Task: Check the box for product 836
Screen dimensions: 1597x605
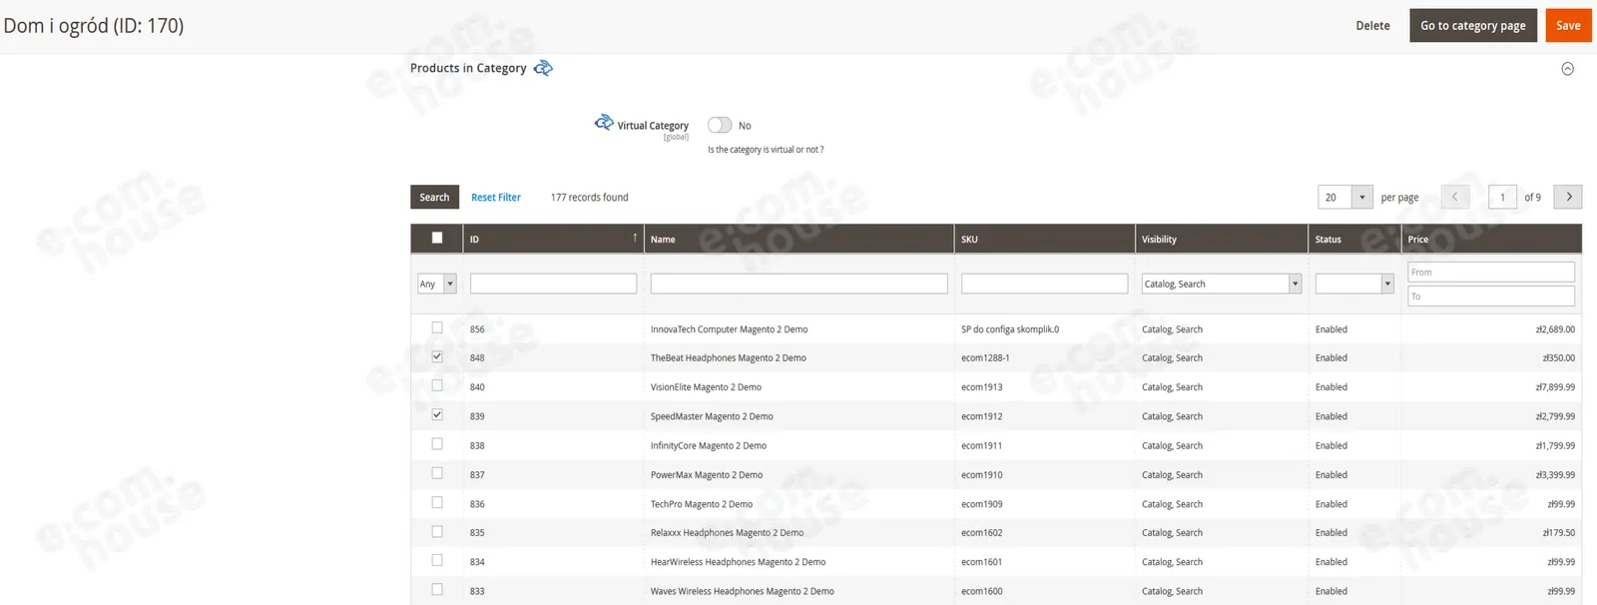Action: pos(437,502)
